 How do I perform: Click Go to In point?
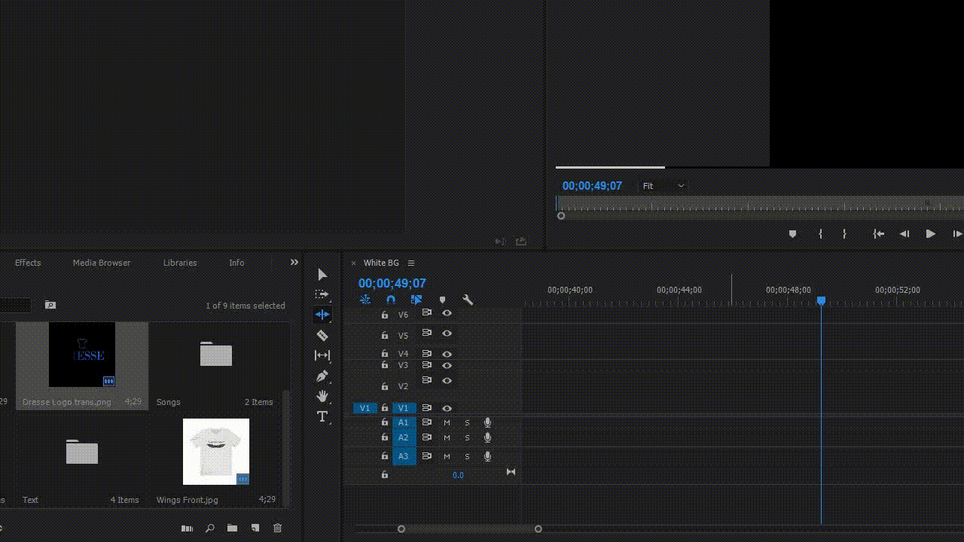(878, 234)
